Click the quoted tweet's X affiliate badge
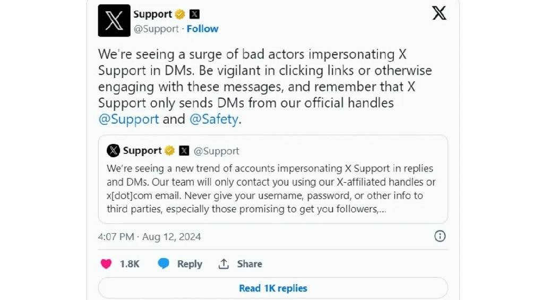Image resolution: width=533 pixels, height=300 pixels. click(x=184, y=151)
